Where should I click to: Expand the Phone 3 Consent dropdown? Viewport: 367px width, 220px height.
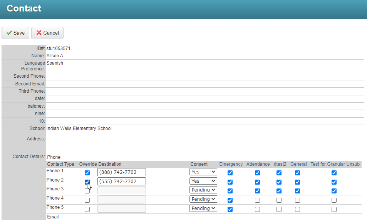[203, 190]
